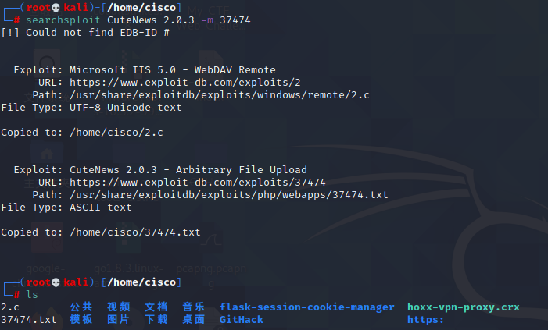548x330 pixels.
Task: Click the skull icon in the top prompt
Action: [x=57, y=7]
